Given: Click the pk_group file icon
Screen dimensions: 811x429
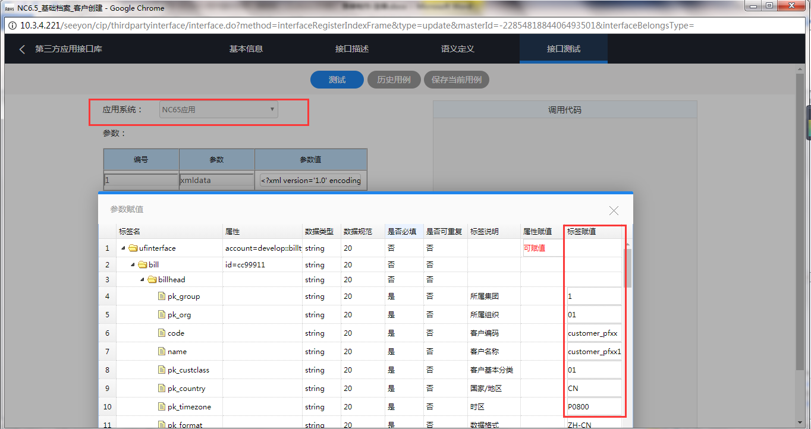Looking at the screenshot, I should coord(162,296).
